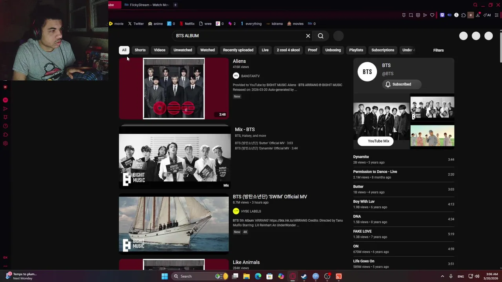
Task: Select the Live filter chip
Action: pyautogui.click(x=265, y=50)
